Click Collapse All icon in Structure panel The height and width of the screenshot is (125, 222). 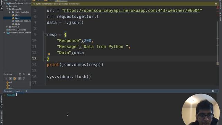24,74
